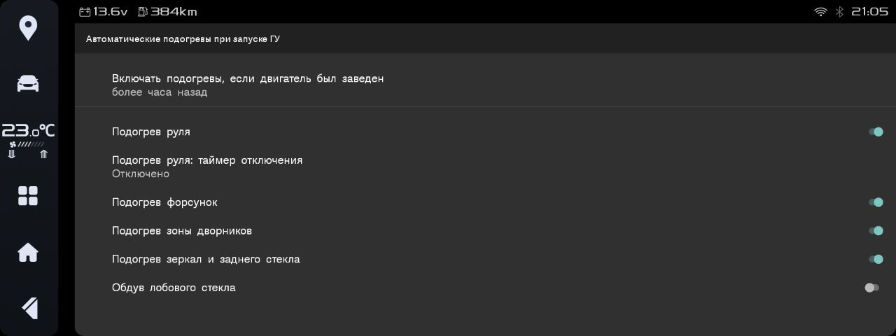896x336 pixels.
Task: Open the apps grid icon
Action: coord(28,196)
